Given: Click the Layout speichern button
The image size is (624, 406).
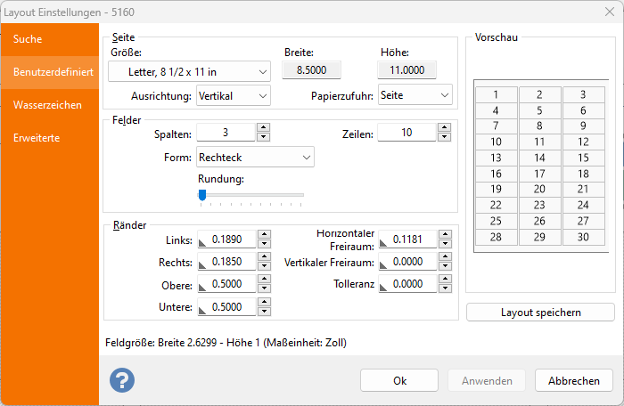Looking at the screenshot, I should pos(540,313).
